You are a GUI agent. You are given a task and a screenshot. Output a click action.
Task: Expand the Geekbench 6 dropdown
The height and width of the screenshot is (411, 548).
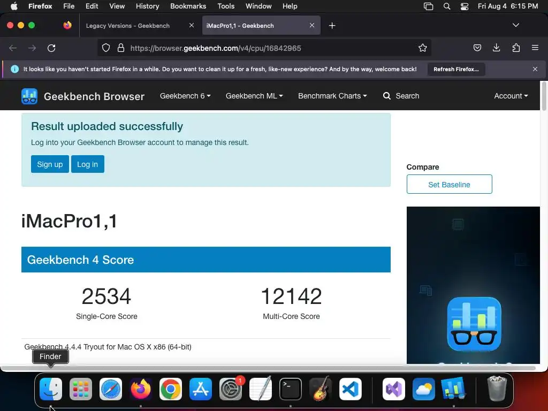185,96
